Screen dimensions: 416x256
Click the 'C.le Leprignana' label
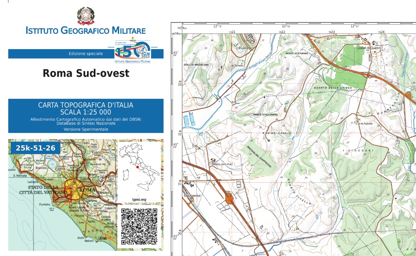[x=245, y=48]
